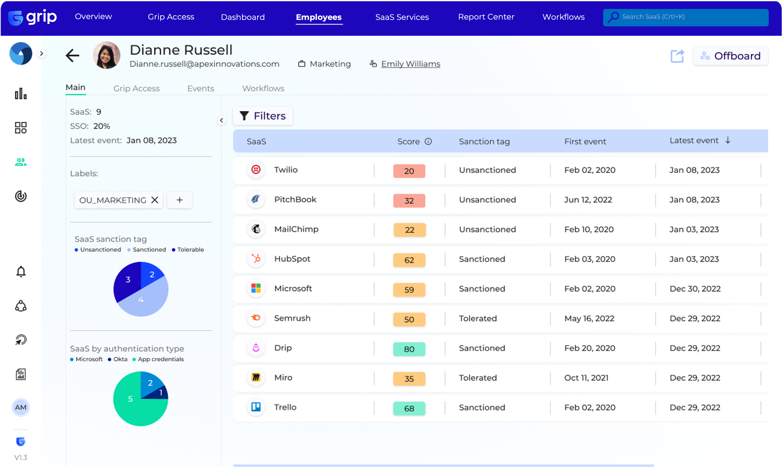
Task: Click the MailChimp app icon
Action: 256,229
